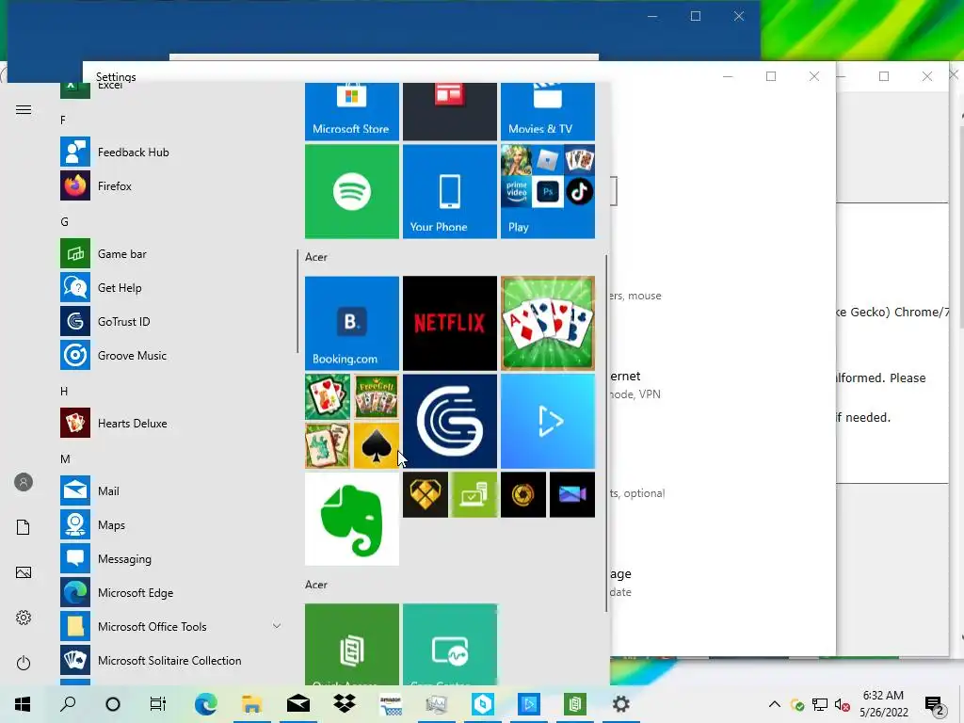
Task: Open the Hearts card game small tile
Action: coord(327,396)
